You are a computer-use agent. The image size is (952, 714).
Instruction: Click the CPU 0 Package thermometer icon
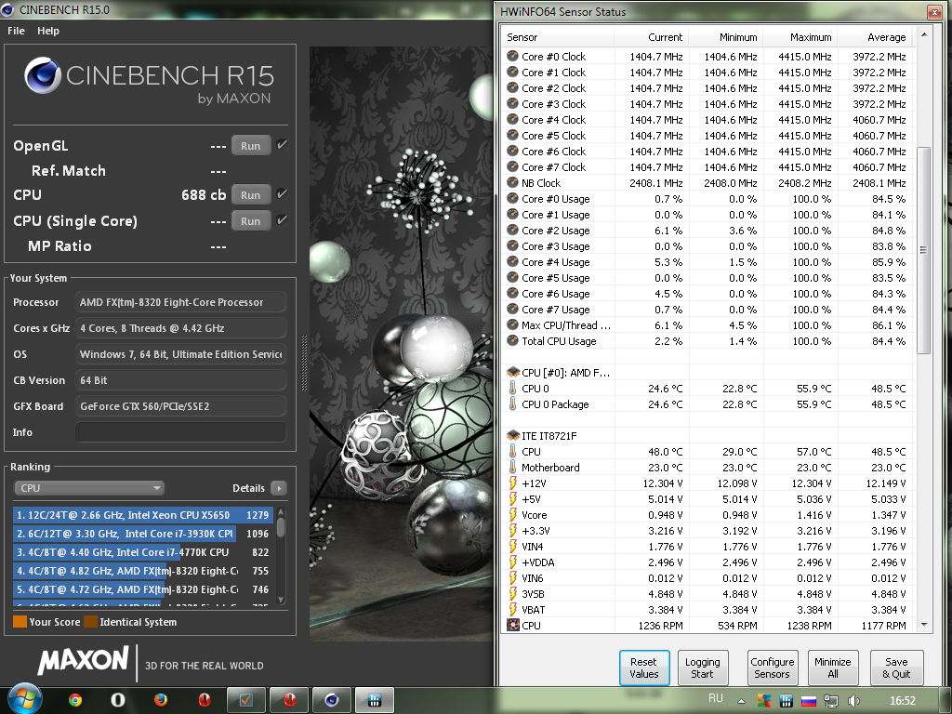512,403
